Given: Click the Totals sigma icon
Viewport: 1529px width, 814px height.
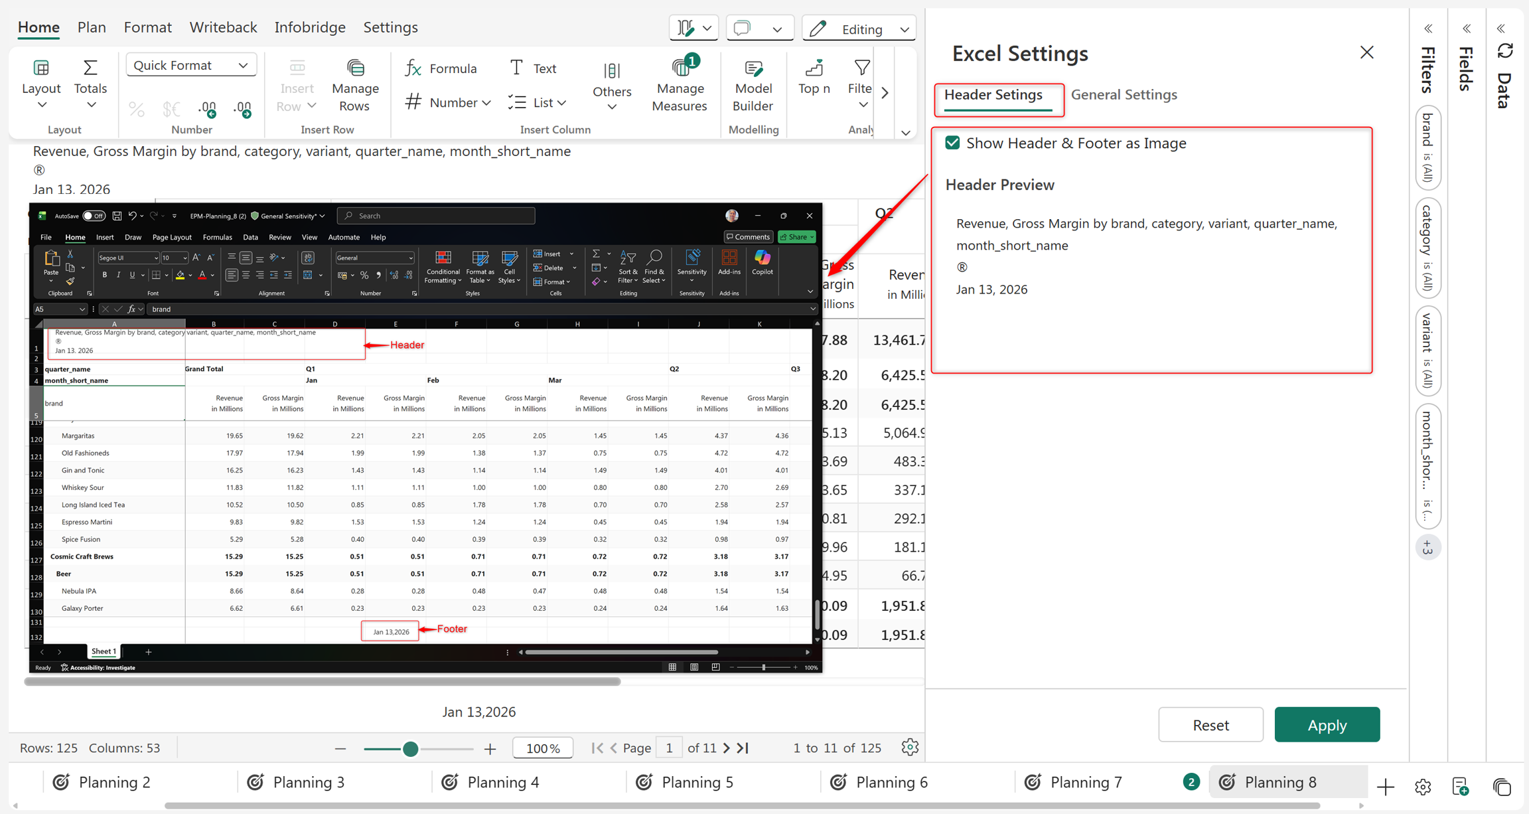Looking at the screenshot, I should click(x=90, y=68).
